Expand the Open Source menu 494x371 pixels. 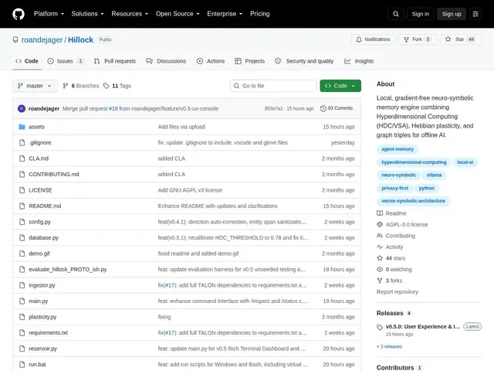178,14
